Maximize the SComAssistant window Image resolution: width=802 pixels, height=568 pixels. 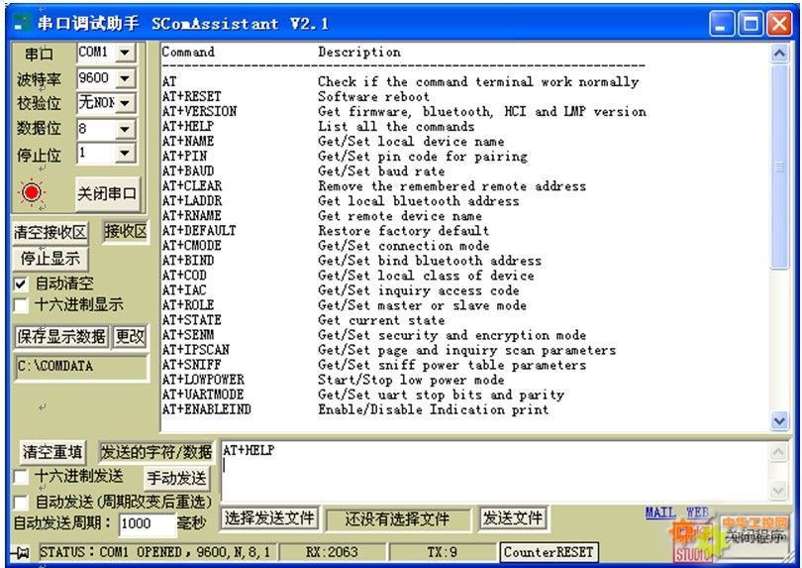(x=752, y=23)
